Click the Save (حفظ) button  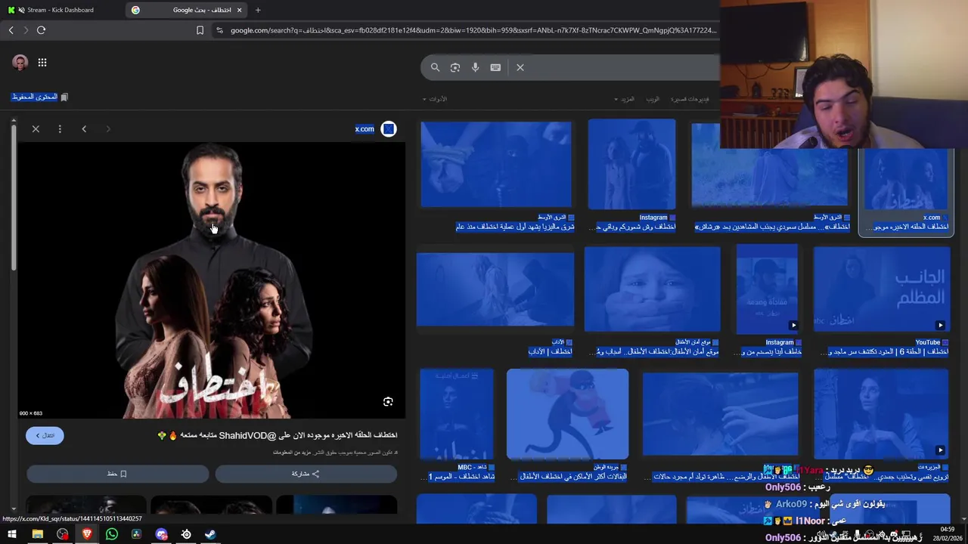117,474
